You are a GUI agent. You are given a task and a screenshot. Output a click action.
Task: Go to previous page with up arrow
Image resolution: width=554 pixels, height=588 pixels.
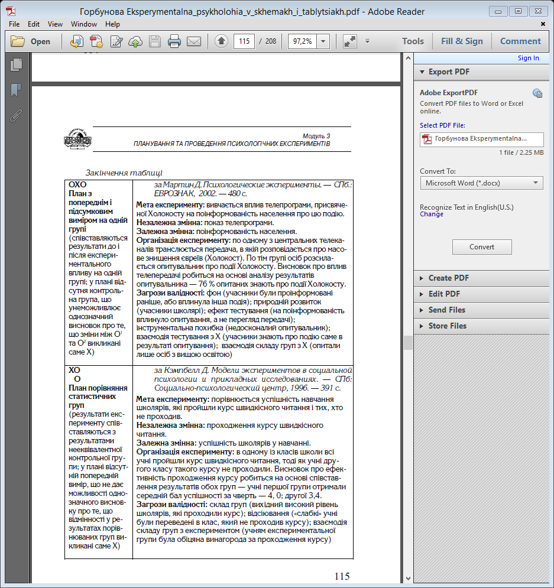click(x=221, y=41)
